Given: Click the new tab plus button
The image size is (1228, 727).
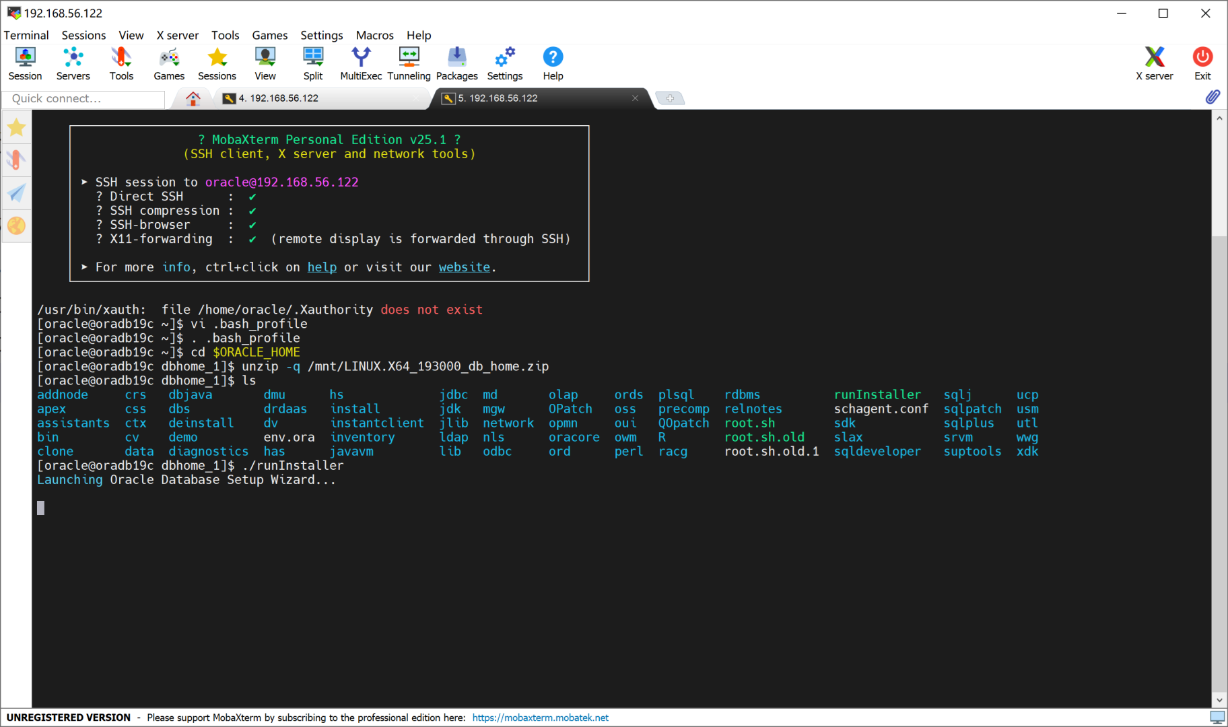Looking at the screenshot, I should (x=670, y=98).
